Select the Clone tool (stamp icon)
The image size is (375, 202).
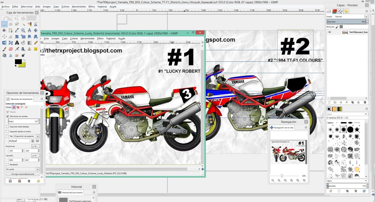29,49
